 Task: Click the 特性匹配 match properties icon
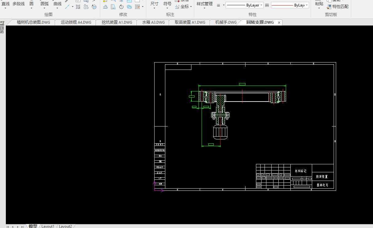329,6
